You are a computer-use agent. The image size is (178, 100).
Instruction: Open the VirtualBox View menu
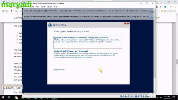coord(37,7)
